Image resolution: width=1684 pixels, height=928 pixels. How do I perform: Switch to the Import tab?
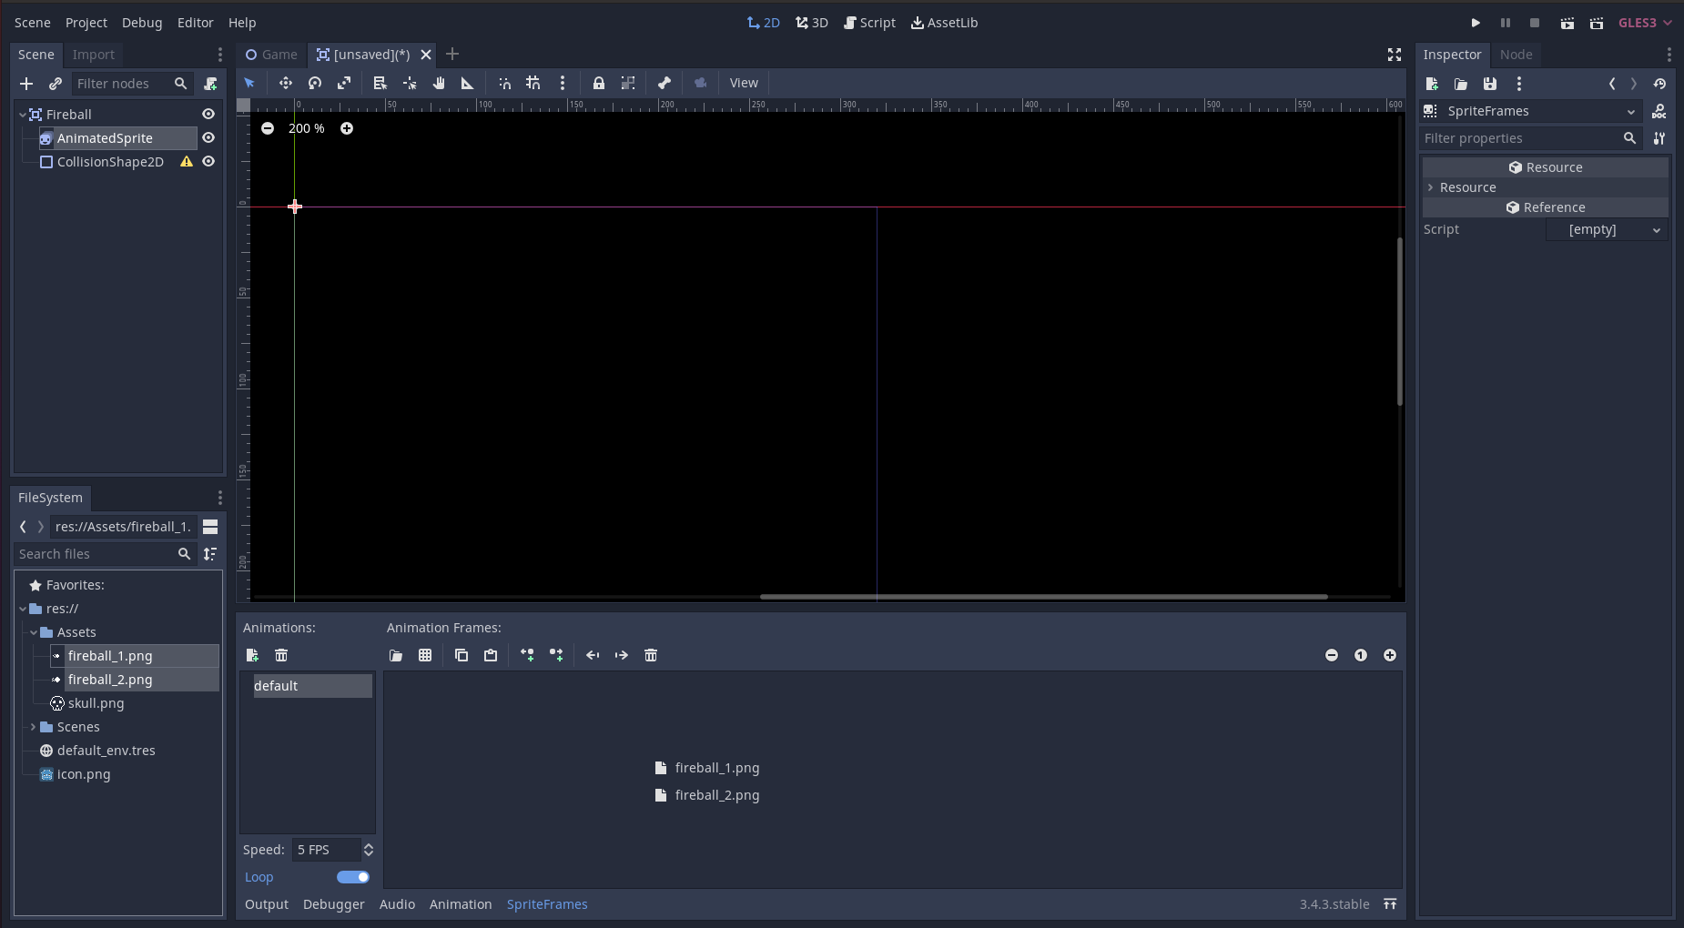(94, 55)
